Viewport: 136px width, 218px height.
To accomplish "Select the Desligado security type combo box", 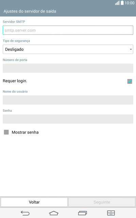I will [x=68, y=49].
